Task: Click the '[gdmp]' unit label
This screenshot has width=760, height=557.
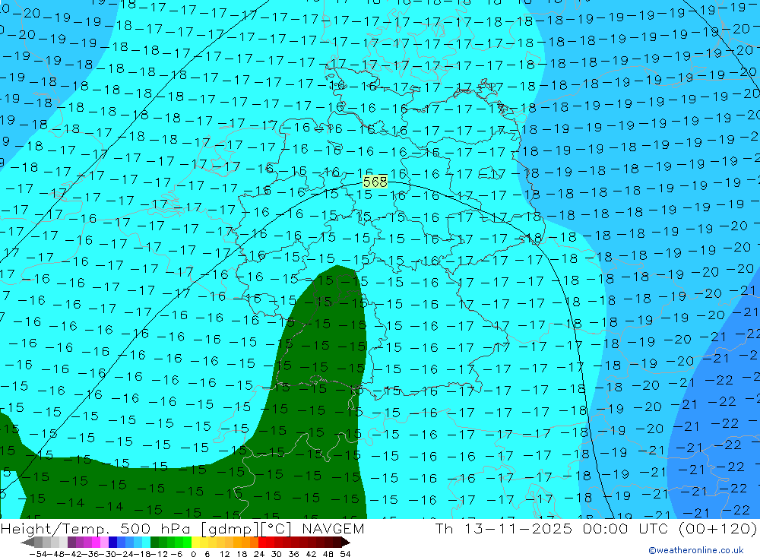Action: pos(230,529)
